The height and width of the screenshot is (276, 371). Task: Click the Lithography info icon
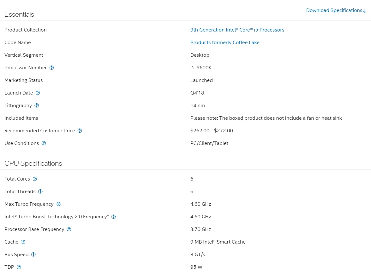click(37, 106)
